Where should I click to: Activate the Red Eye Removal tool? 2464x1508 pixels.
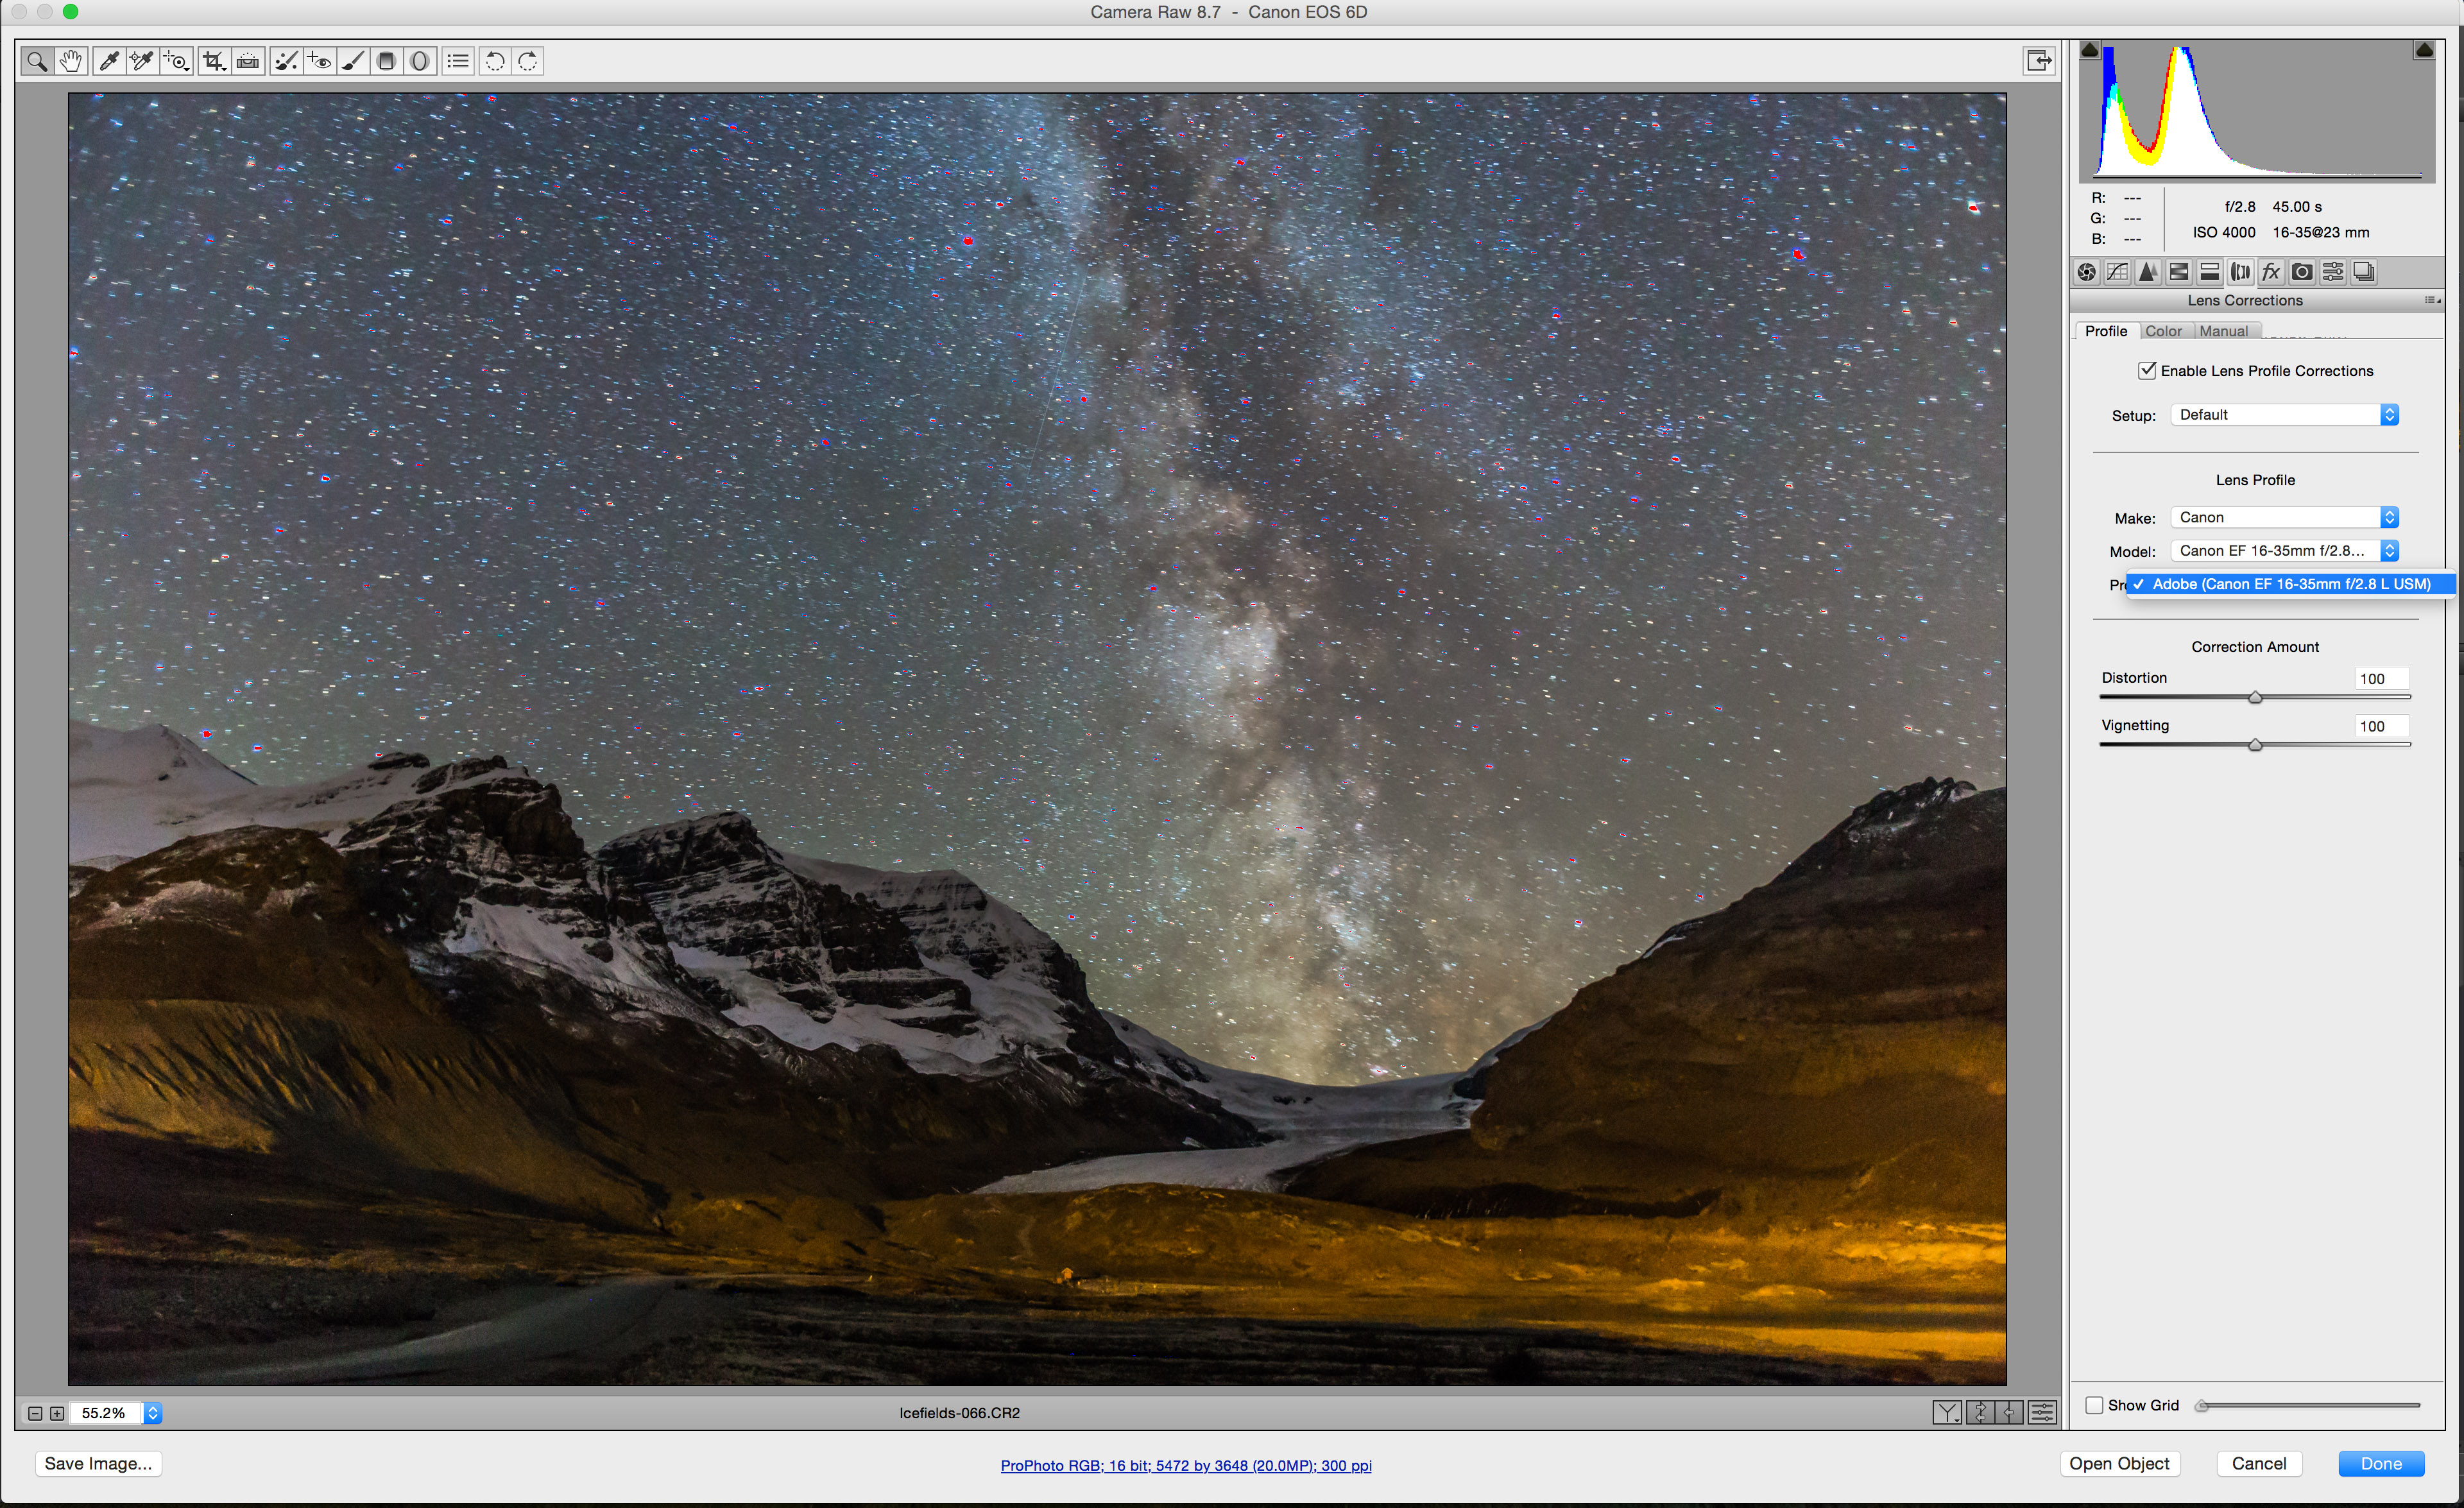(319, 61)
